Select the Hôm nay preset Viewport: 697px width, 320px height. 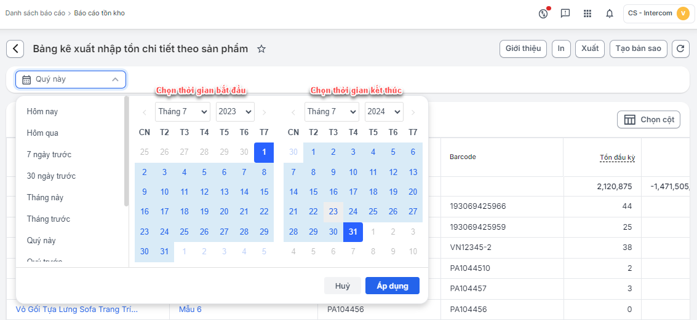point(42,112)
